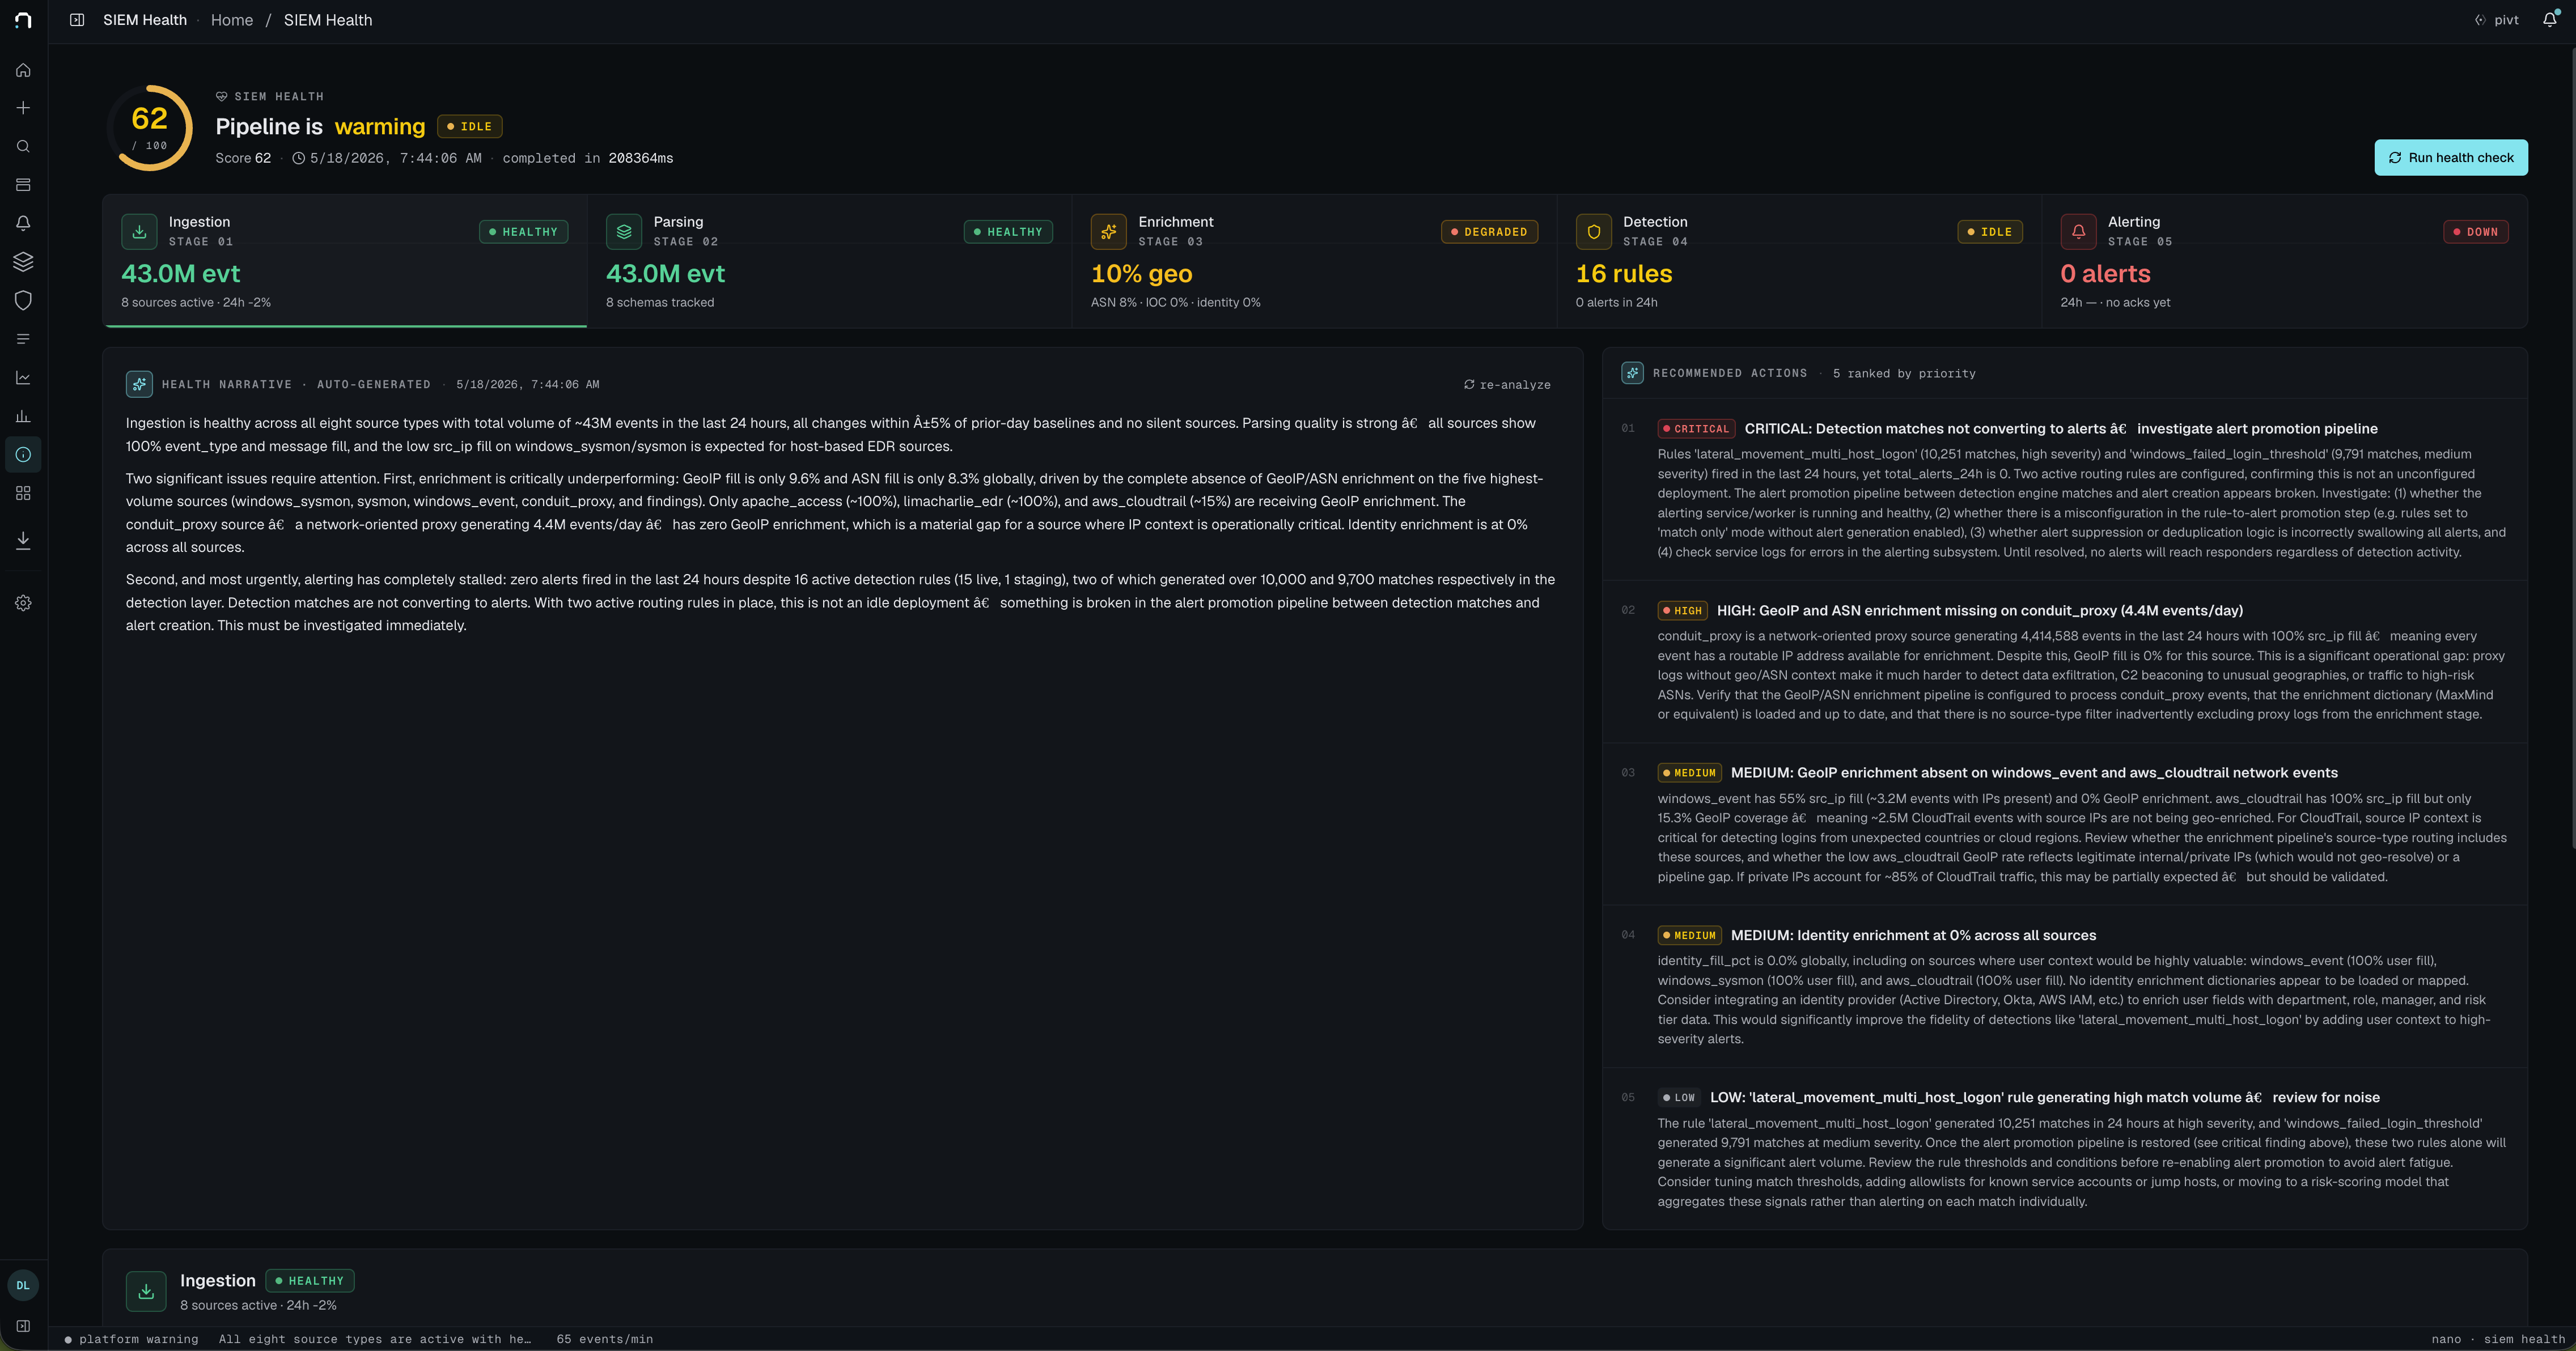Open MEDIUM Identity enrichment recommendation title

(1913, 936)
